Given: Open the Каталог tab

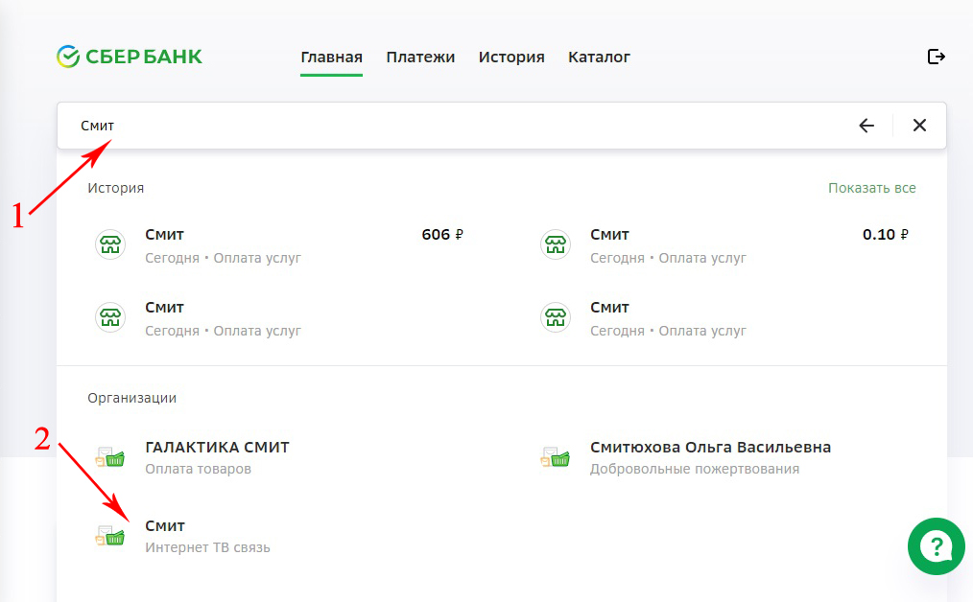Looking at the screenshot, I should pos(599,58).
